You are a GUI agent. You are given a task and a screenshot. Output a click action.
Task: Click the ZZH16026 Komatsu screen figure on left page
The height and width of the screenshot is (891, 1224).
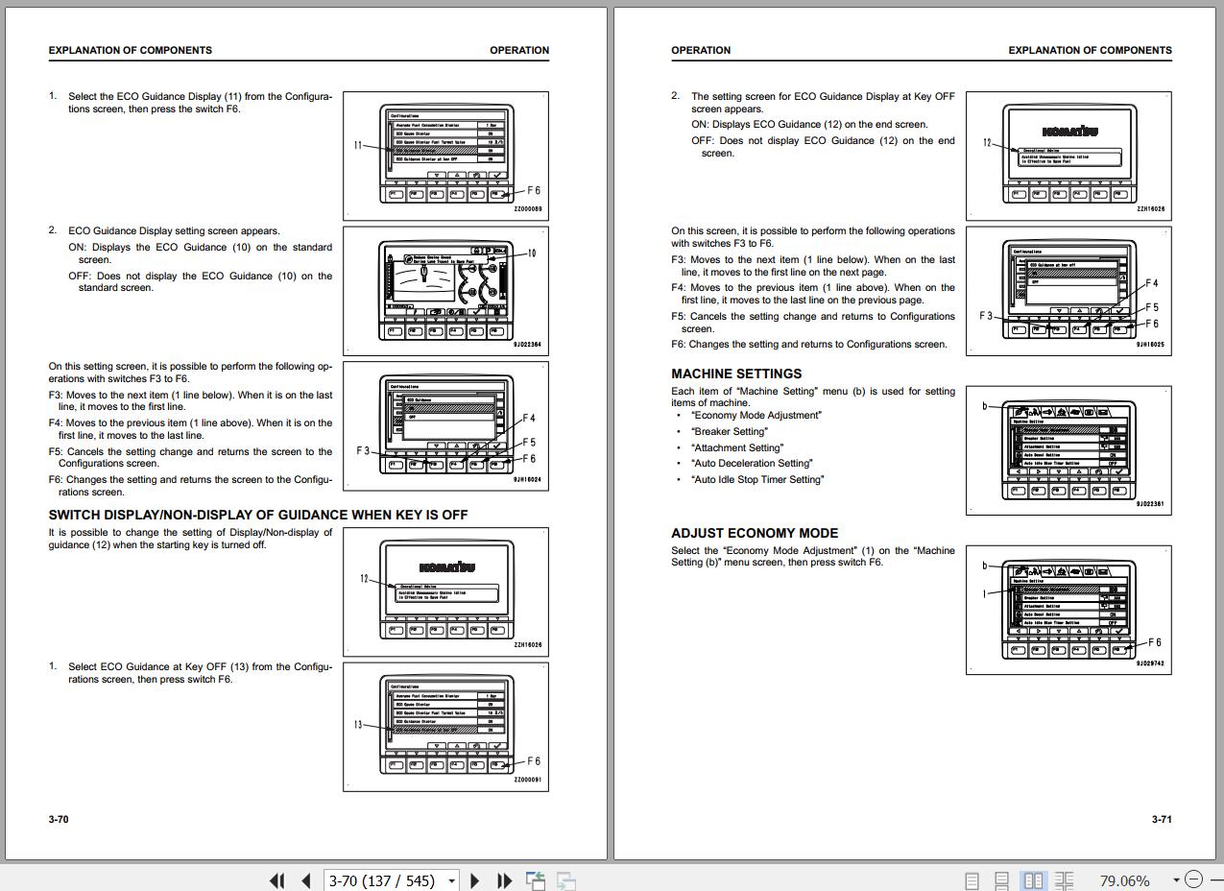pos(445,592)
